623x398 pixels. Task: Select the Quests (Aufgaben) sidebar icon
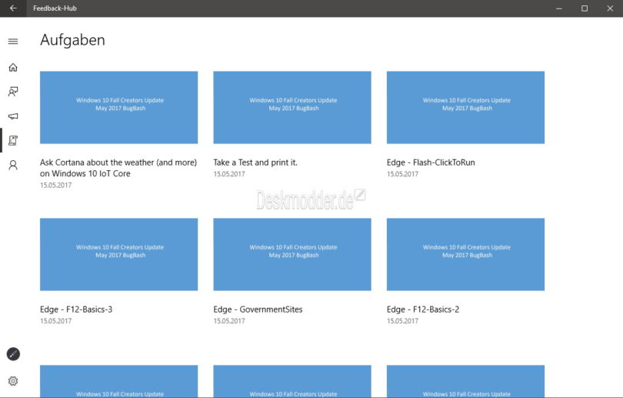[x=13, y=140]
